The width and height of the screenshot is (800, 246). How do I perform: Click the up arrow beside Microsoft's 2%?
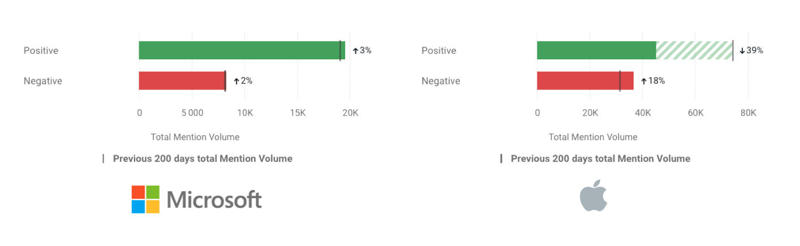(236, 81)
